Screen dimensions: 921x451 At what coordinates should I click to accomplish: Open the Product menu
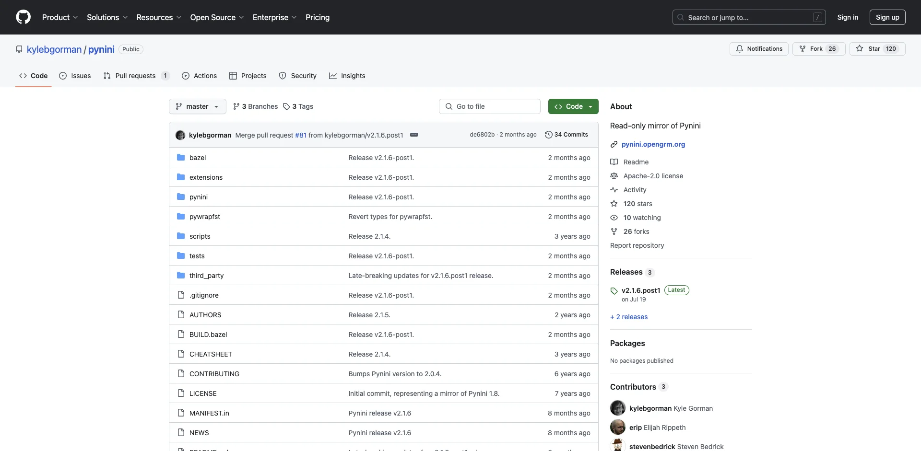click(x=60, y=17)
